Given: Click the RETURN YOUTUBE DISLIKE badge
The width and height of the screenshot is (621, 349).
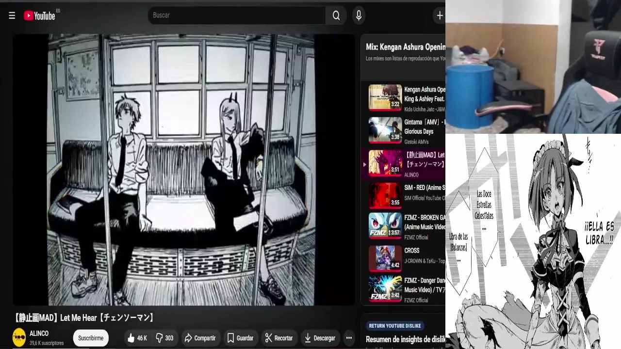Looking at the screenshot, I should (x=395, y=326).
